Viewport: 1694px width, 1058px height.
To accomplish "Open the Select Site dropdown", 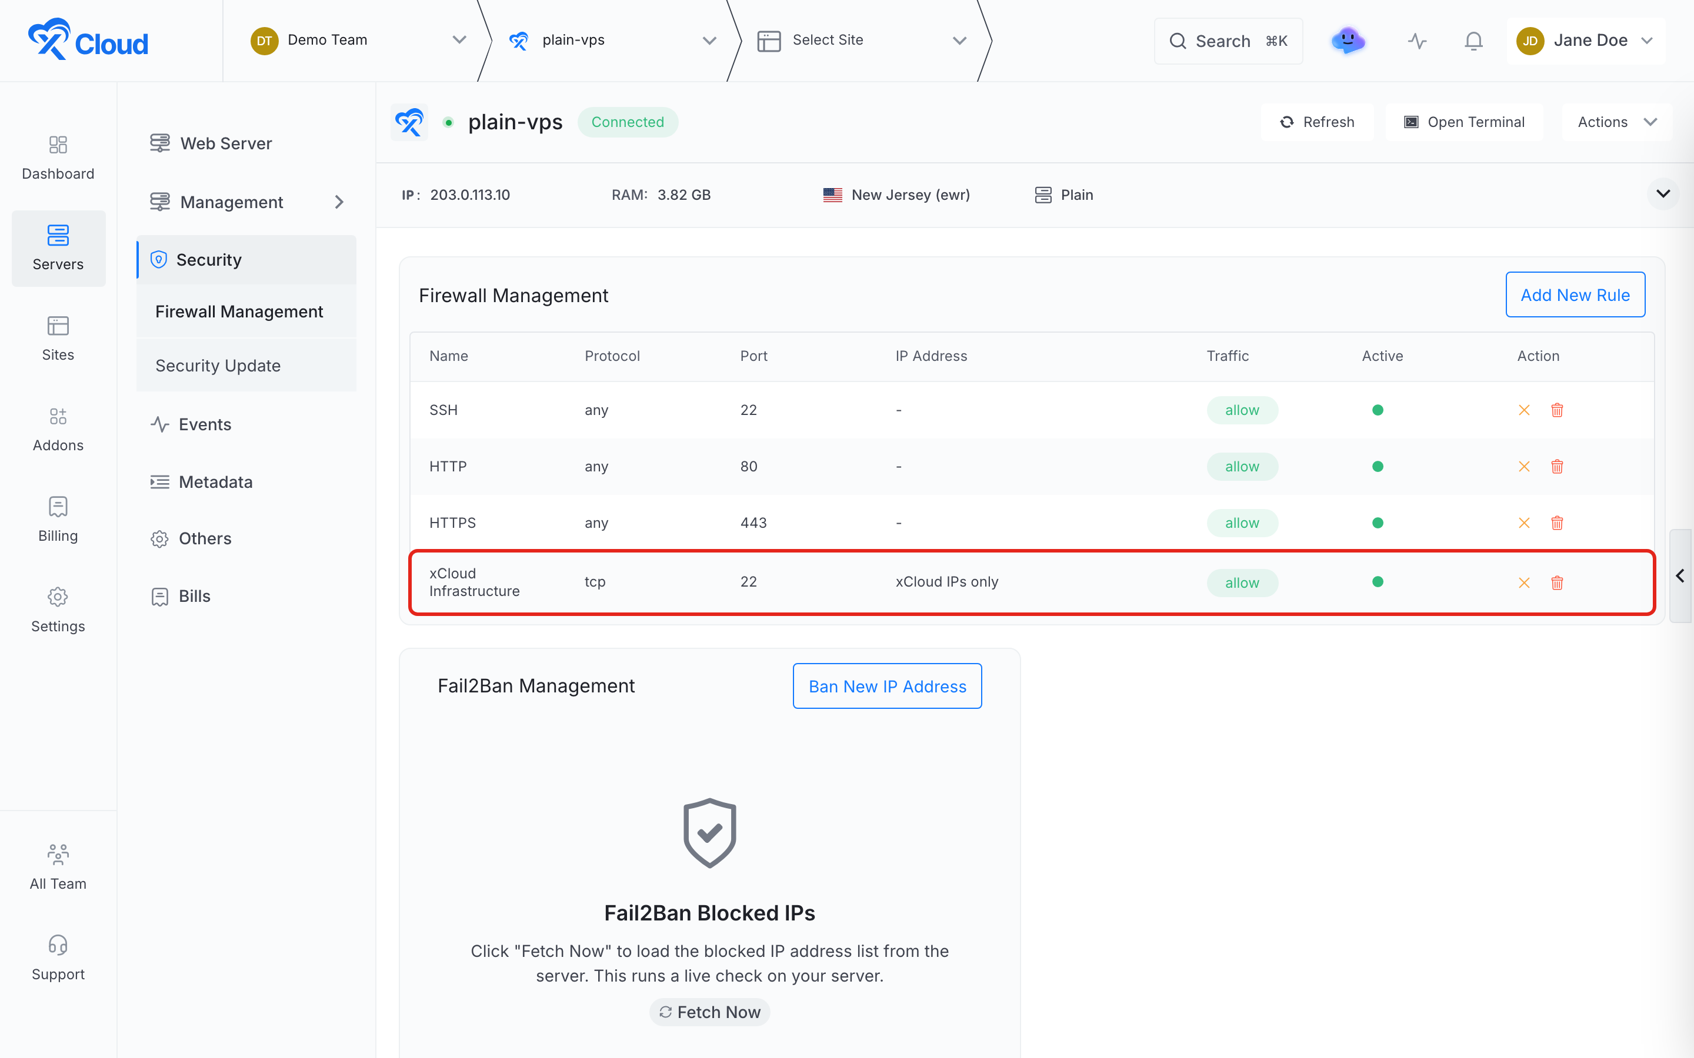I will click(861, 40).
